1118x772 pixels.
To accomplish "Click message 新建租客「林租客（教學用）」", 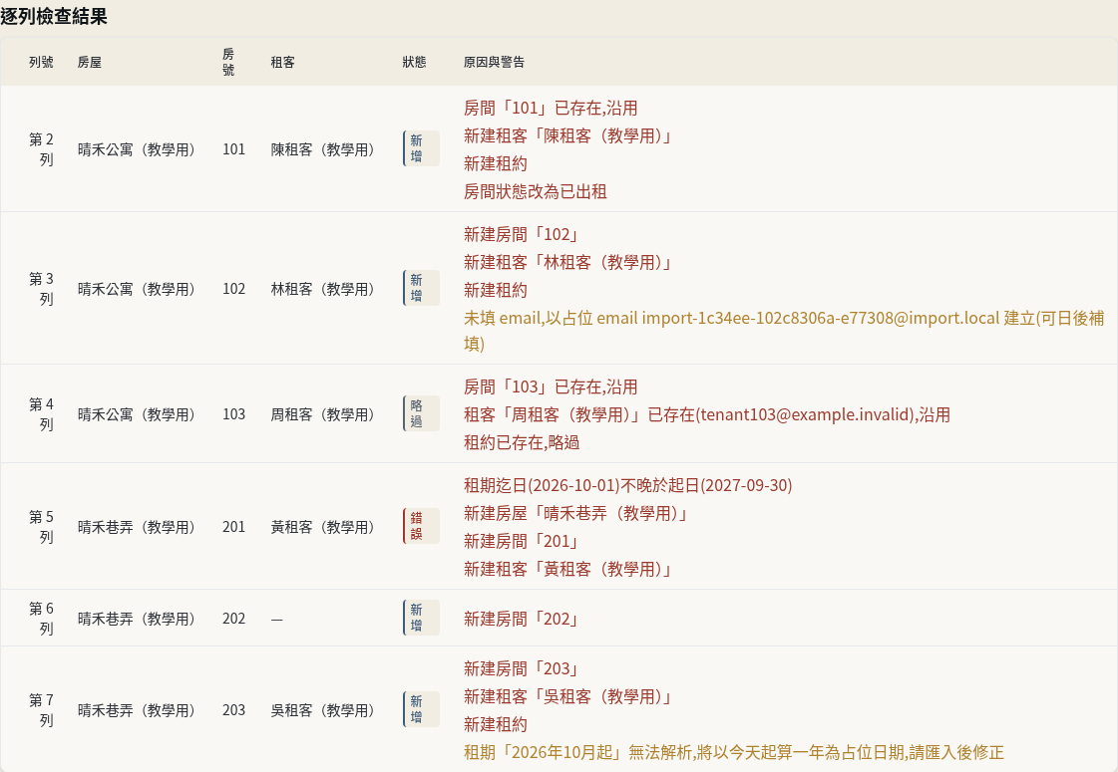I will (x=567, y=261).
